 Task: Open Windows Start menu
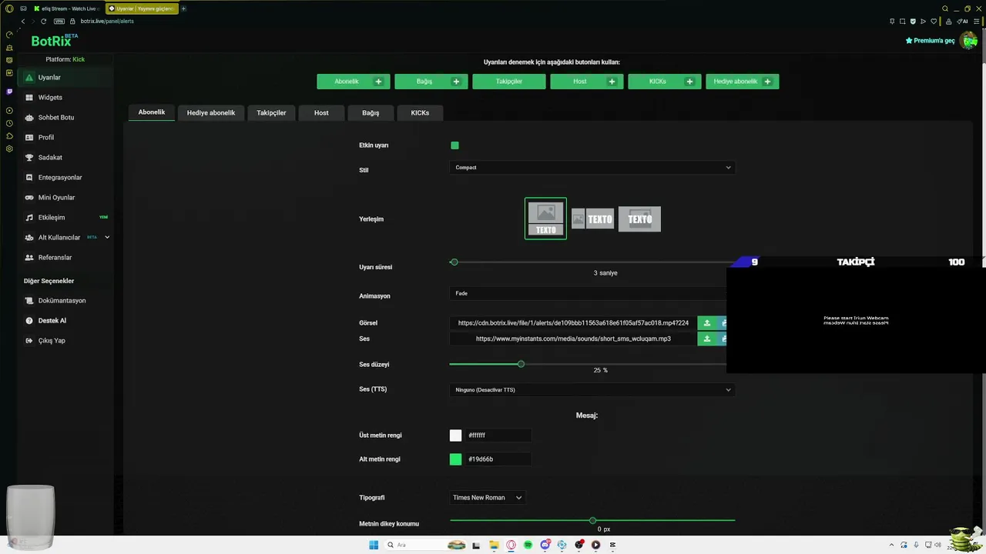374,545
